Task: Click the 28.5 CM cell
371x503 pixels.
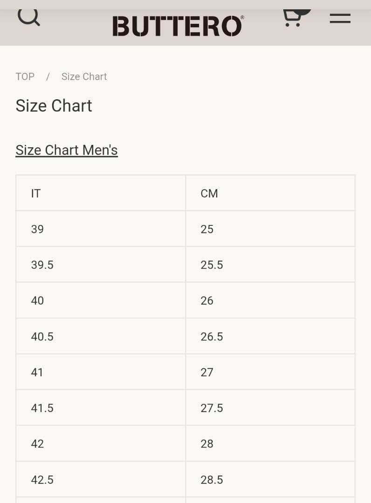Action: (x=270, y=480)
